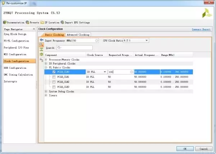Click the OK button
Viewport: 216px width, 154px height.
(x=185, y=149)
